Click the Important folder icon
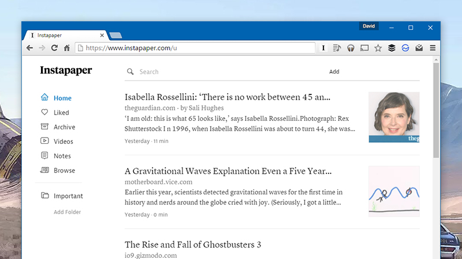462x259 pixels. (x=45, y=195)
